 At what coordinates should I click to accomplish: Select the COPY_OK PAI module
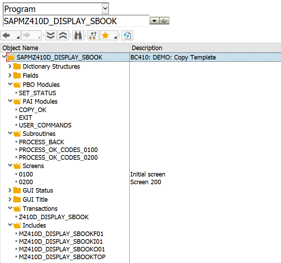coord(33,110)
